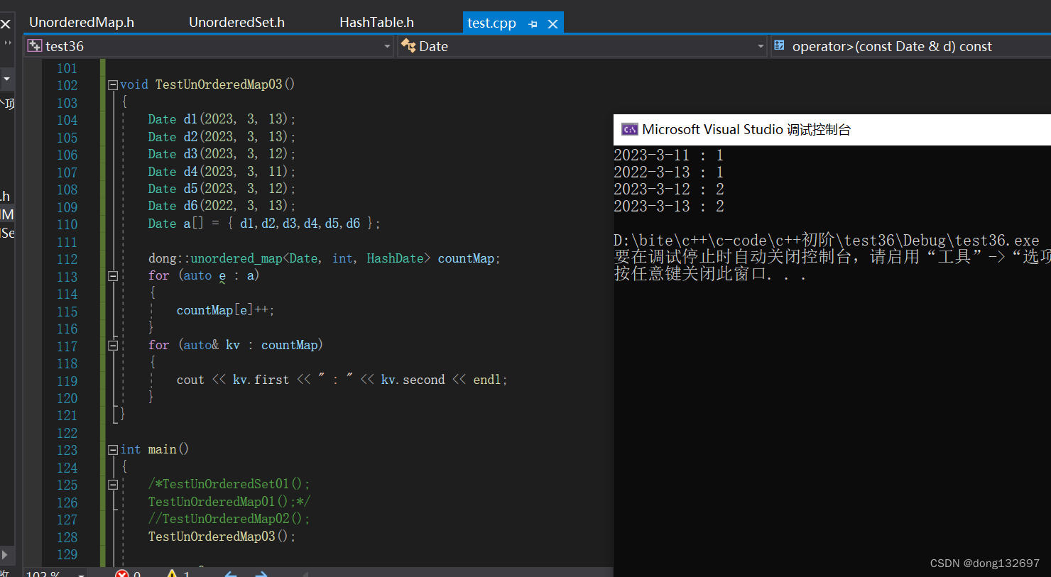Viewport: 1051px width, 577px height.
Task: Click the line 'Date d1(2023, 3, 13);'
Action: (x=222, y=119)
